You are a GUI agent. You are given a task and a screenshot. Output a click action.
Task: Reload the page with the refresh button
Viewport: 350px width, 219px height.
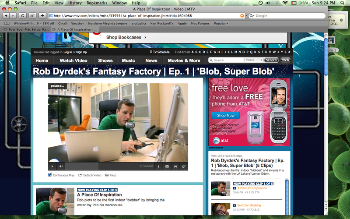23,16
